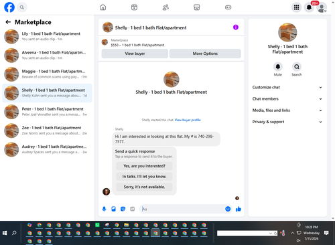The height and width of the screenshot is (245, 335).
Task: Choose a sticker icon
Action: tap(123, 209)
